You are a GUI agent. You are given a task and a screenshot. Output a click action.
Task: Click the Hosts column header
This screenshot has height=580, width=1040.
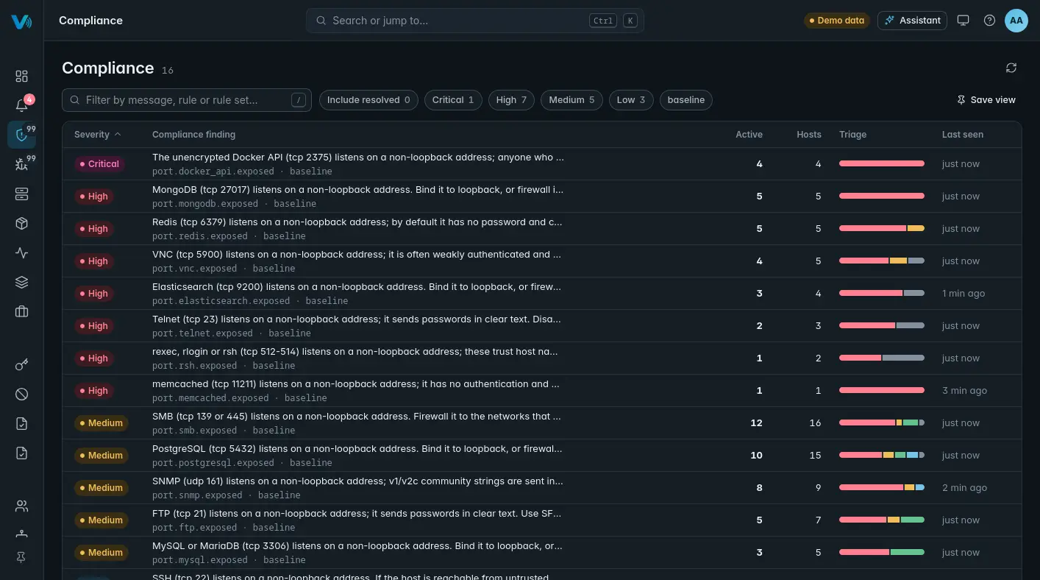808,135
